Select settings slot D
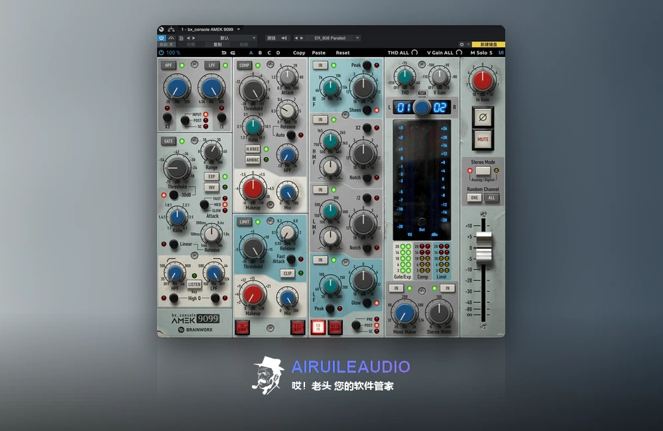The image size is (663, 431). tap(278, 53)
